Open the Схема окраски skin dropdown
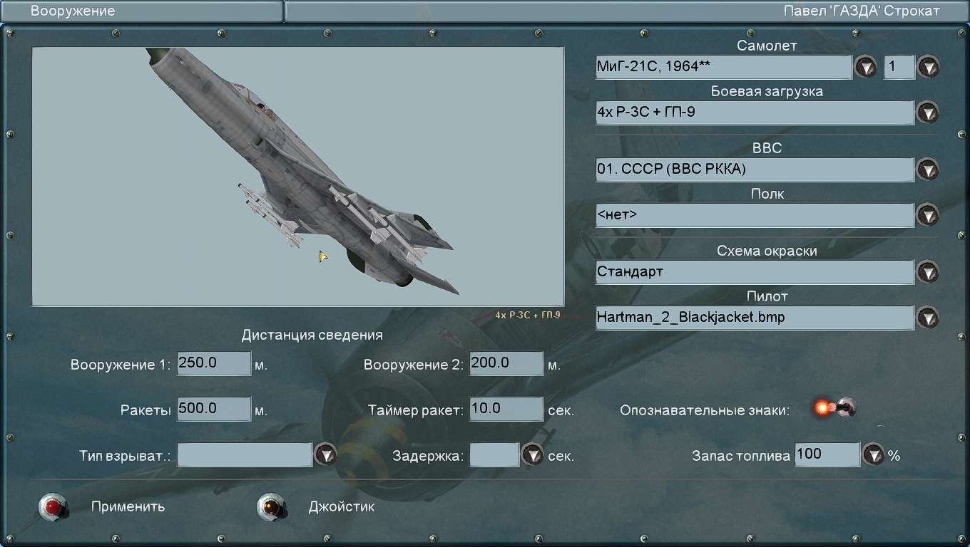 tap(928, 272)
